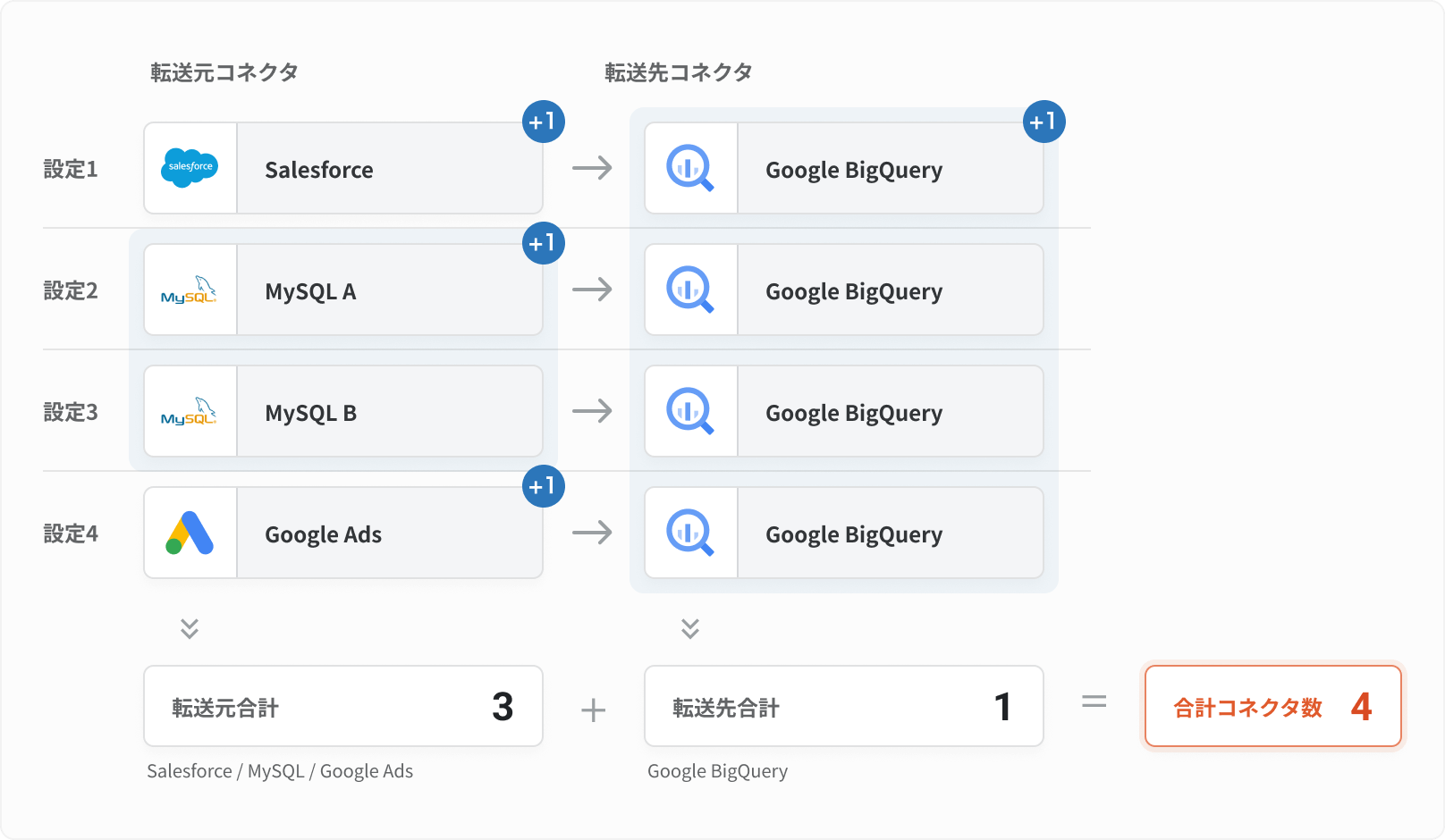Click the 合計コネクタ数 result box
The image size is (1445, 840).
[x=1273, y=706]
